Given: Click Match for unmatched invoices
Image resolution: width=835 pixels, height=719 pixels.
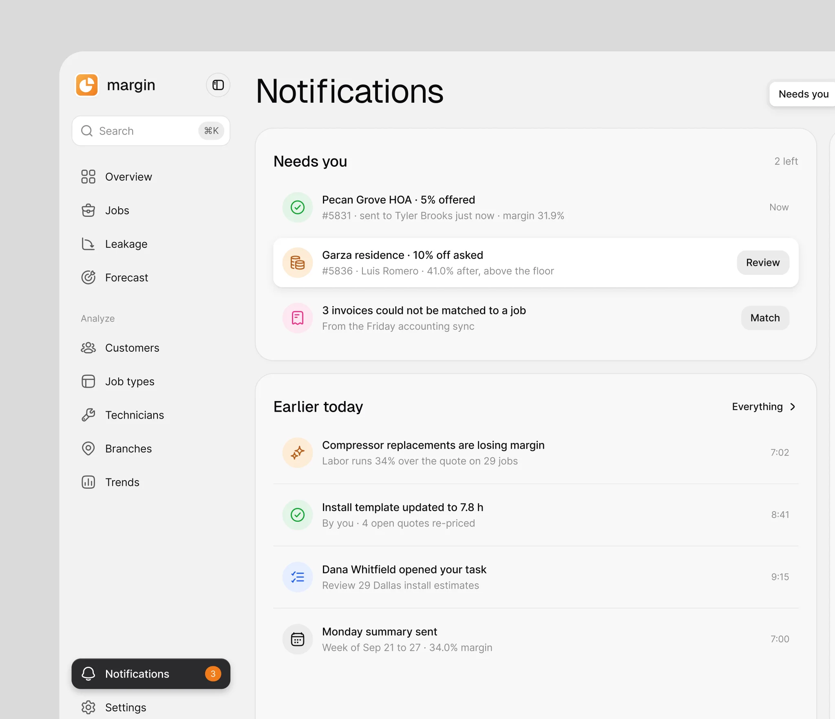Looking at the screenshot, I should pos(765,318).
